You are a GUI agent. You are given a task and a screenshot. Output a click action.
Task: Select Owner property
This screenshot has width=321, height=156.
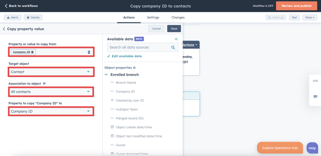point(121,145)
